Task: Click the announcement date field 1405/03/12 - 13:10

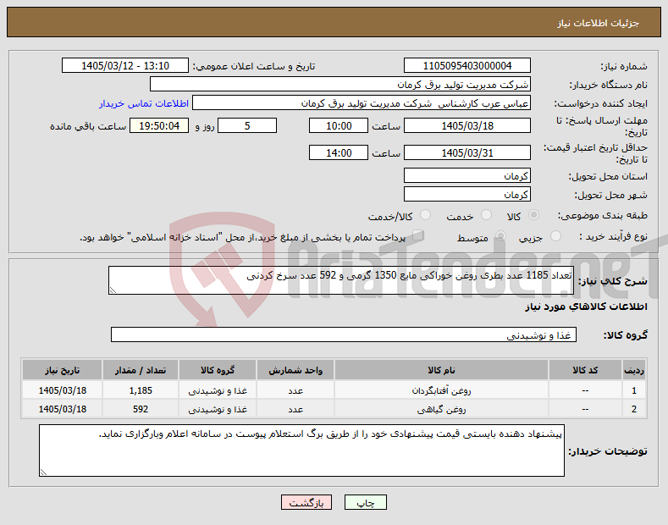Action: (125, 66)
